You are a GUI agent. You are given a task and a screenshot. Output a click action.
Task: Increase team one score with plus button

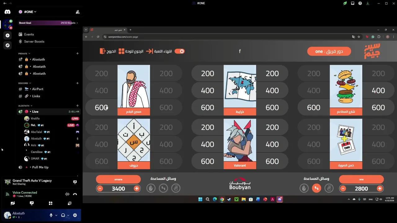pos(380,188)
